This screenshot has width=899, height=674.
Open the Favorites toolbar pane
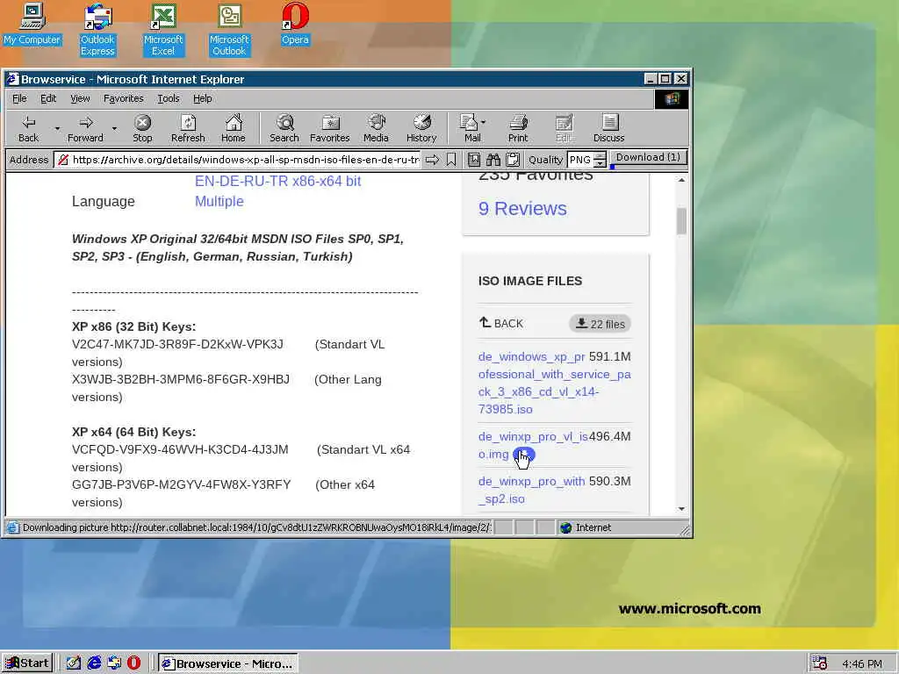(x=330, y=128)
